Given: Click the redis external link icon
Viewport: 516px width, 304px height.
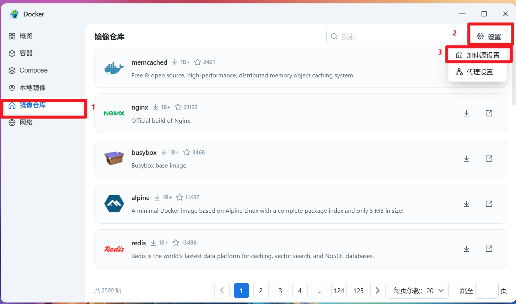Looking at the screenshot, I should tap(489, 249).
